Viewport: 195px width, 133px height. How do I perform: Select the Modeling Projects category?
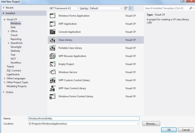coord(16,86)
